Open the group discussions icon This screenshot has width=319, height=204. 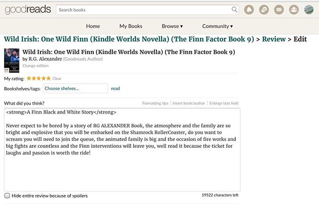(x=265, y=9)
